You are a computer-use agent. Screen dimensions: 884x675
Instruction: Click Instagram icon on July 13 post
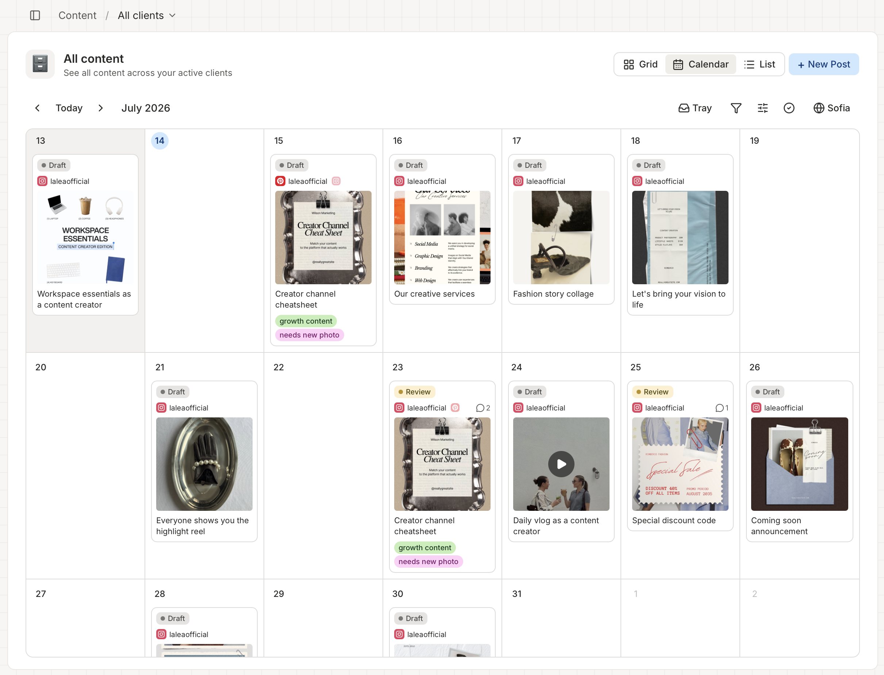click(x=42, y=181)
